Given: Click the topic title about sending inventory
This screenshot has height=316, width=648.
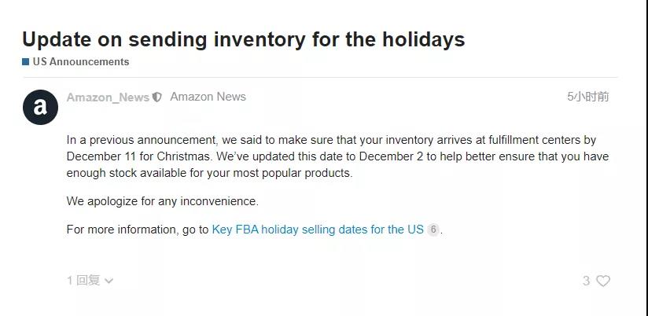Looking at the screenshot, I should (x=243, y=39).
